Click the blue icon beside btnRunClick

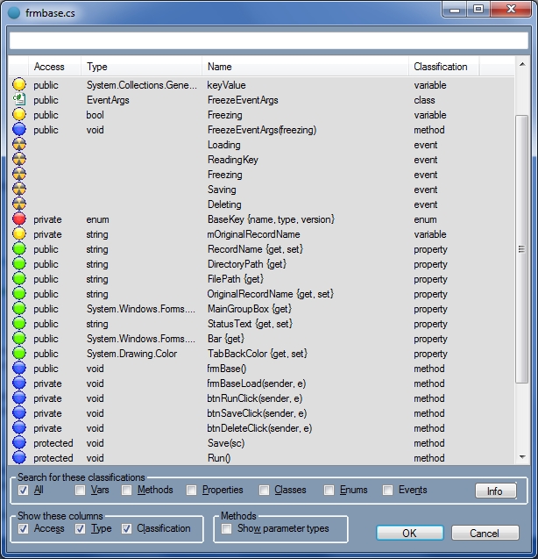point(19,398)
